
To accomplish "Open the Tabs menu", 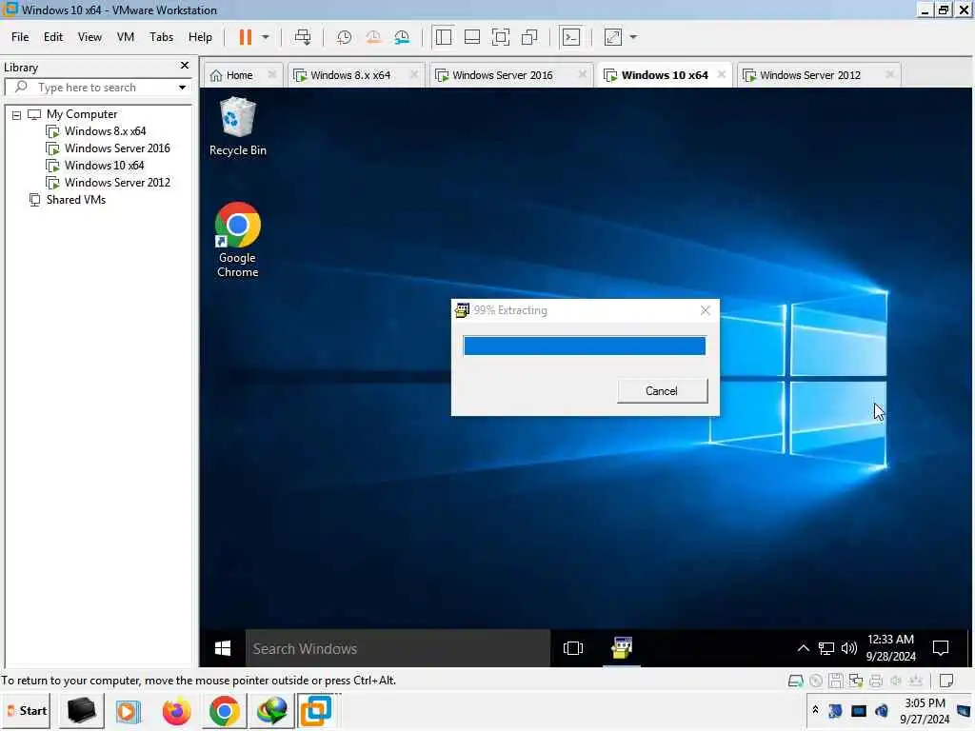I will click(161, 37).
